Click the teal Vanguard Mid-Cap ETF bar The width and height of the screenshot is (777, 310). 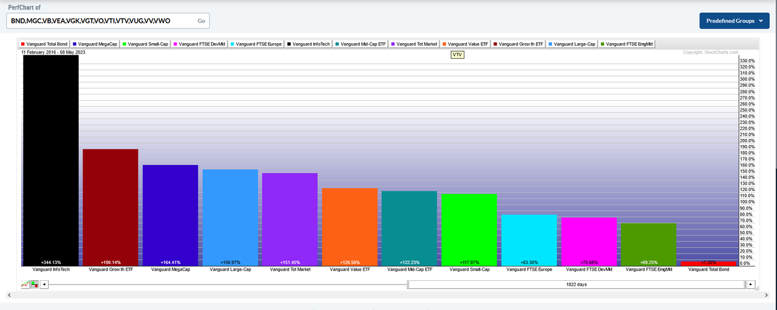tap(410, 228)
